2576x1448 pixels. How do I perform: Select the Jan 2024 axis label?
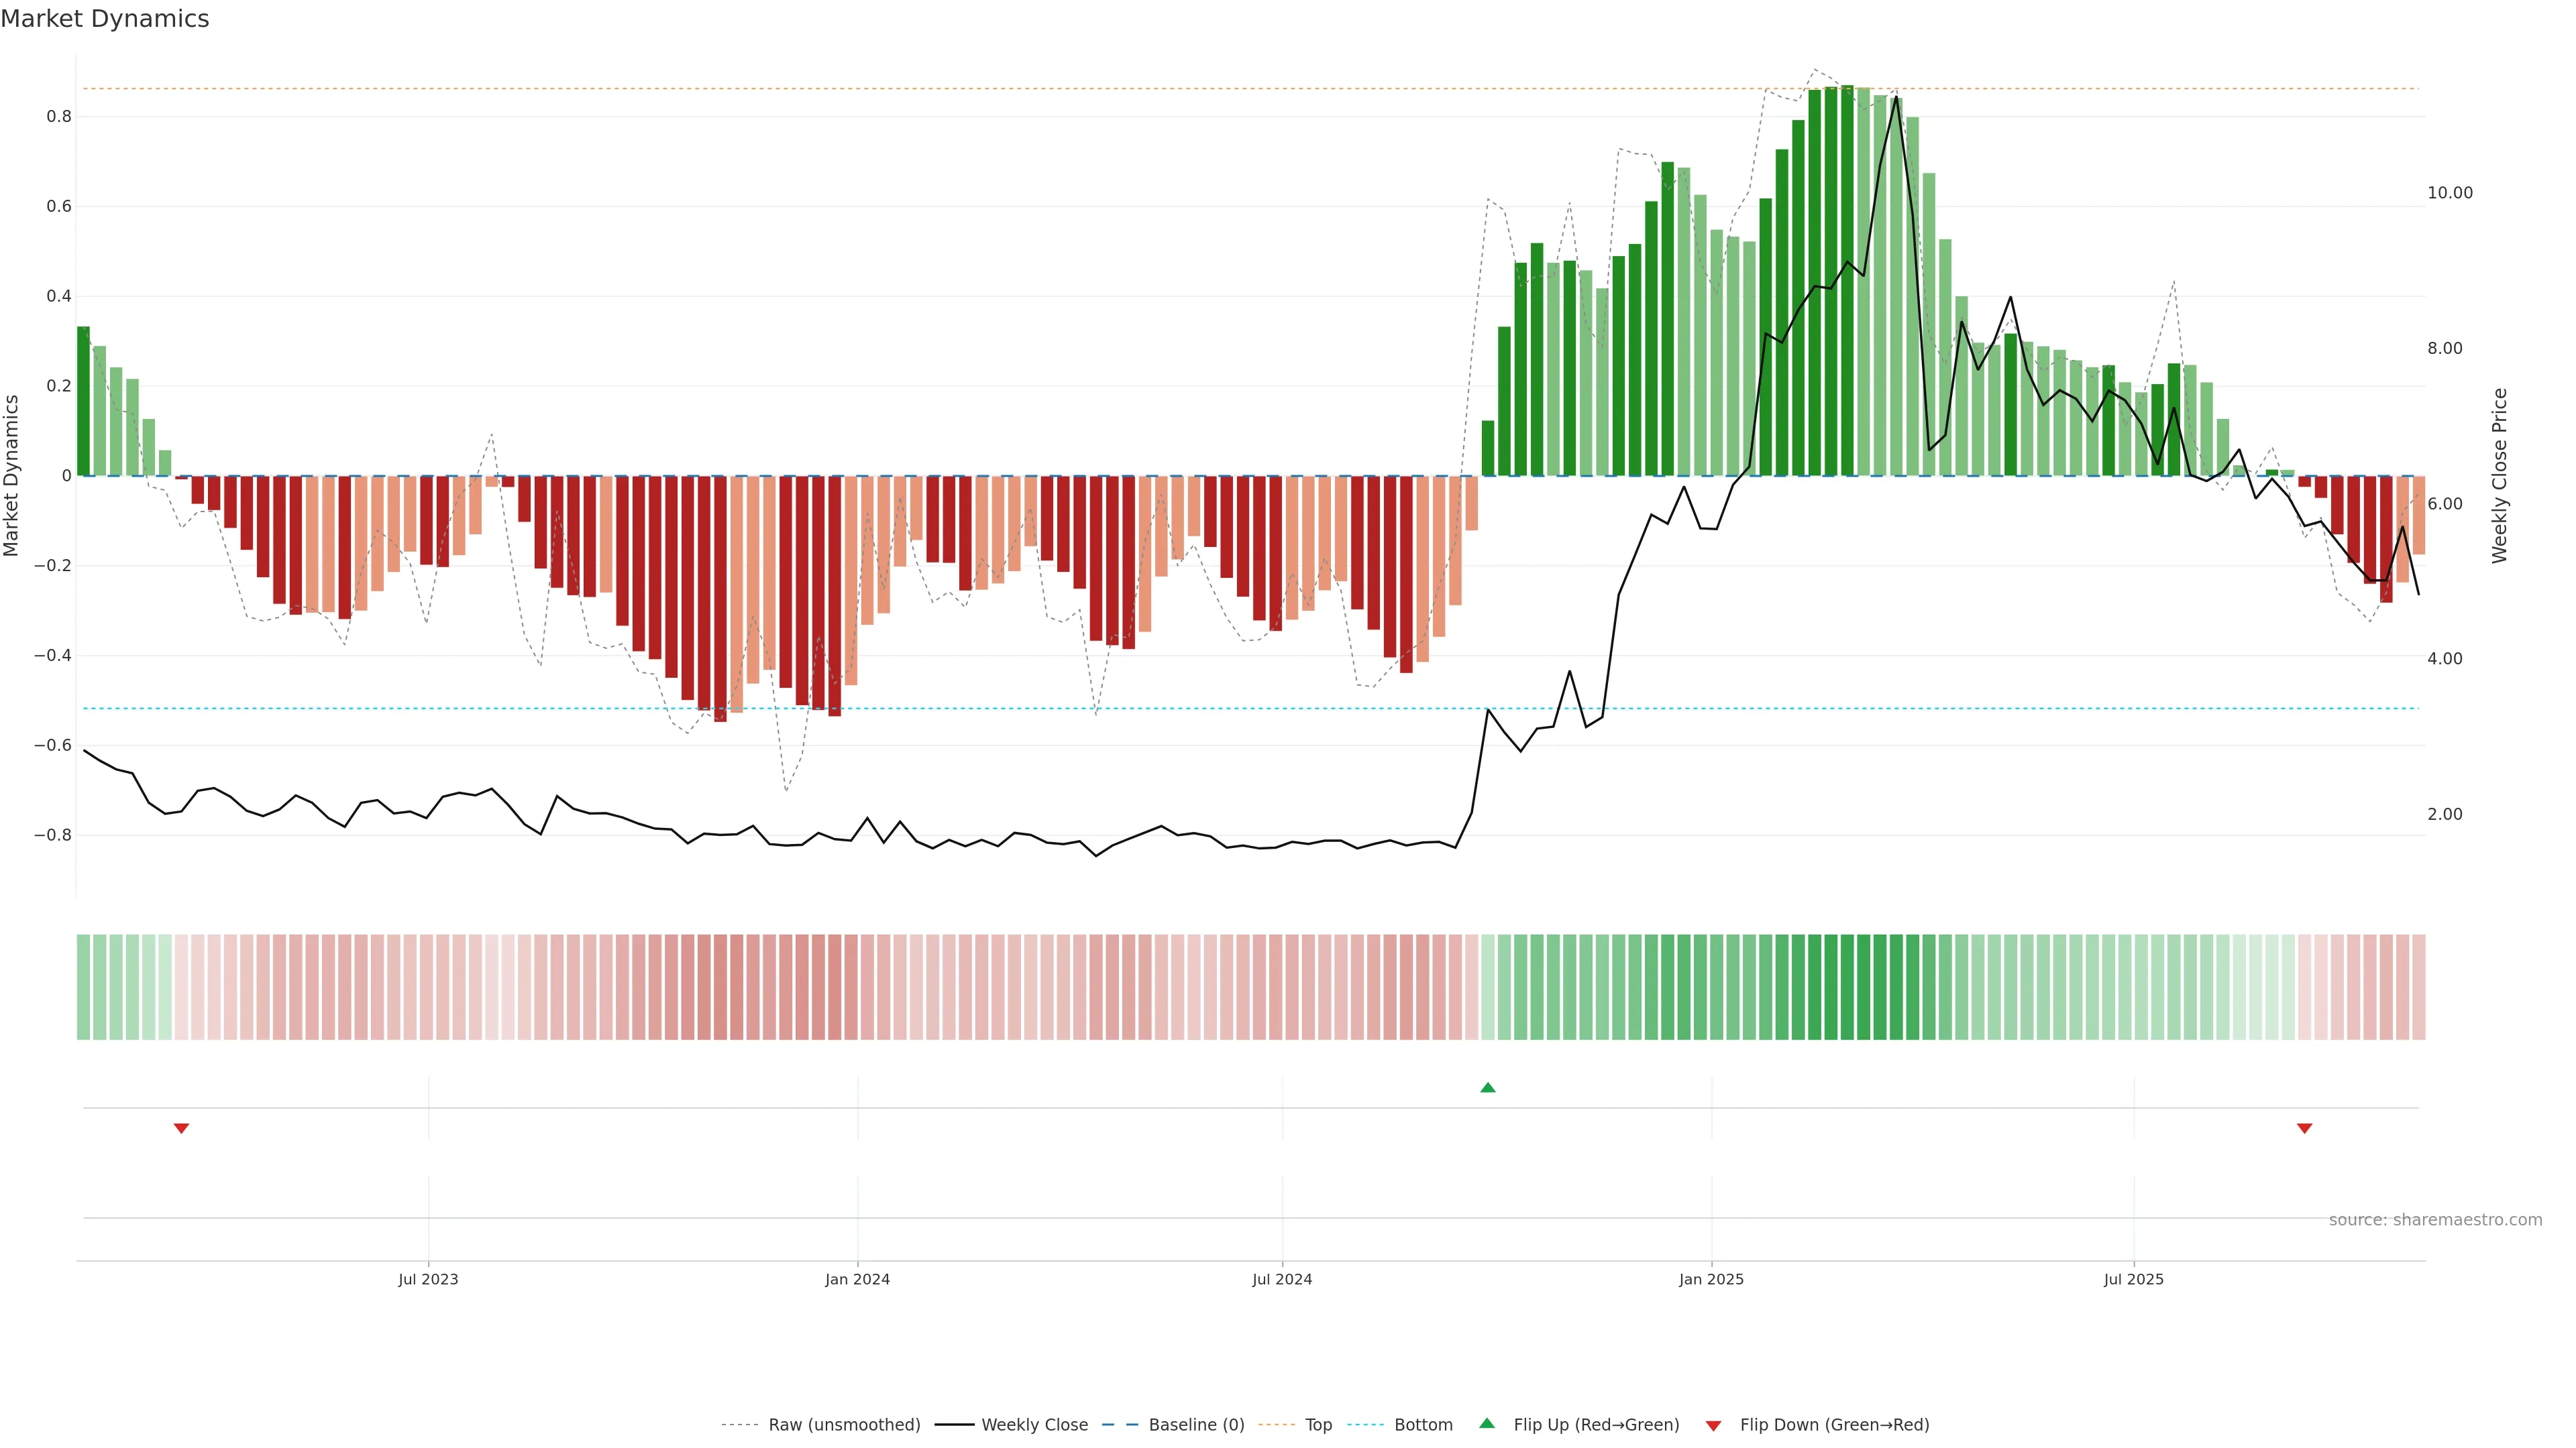857,1279
